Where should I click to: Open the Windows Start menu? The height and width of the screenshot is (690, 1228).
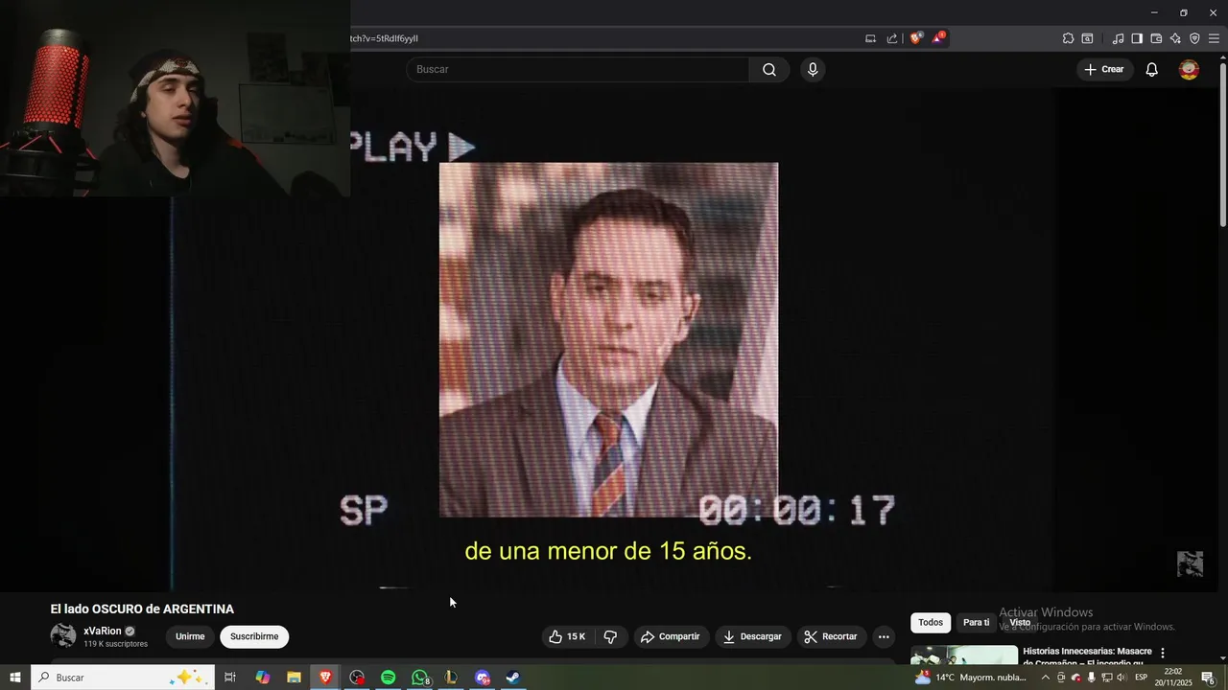click(14, 678)
